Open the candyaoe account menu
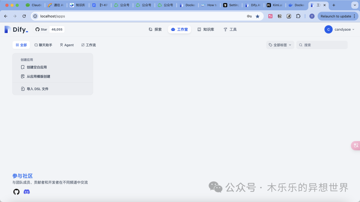360x202 pixels. coord(340,29)
